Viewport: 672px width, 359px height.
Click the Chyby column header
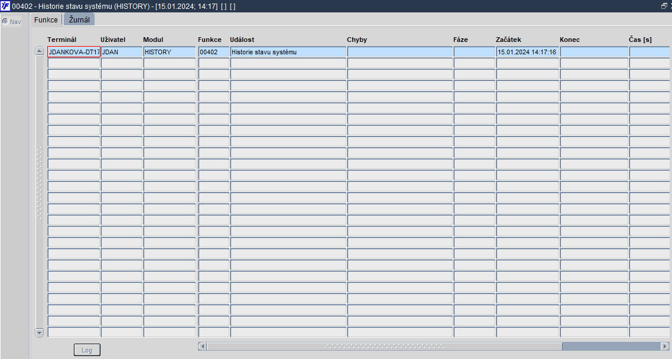coord(357,40)
